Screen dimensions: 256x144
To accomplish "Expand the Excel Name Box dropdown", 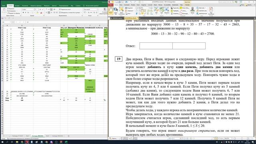I will (x=10, y=22).
